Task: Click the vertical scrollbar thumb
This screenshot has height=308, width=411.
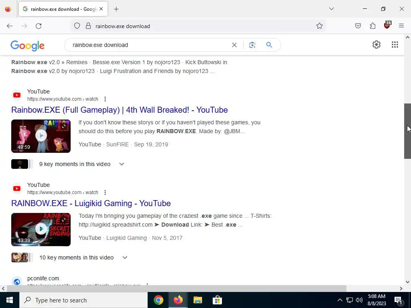Action: point(407,131)
